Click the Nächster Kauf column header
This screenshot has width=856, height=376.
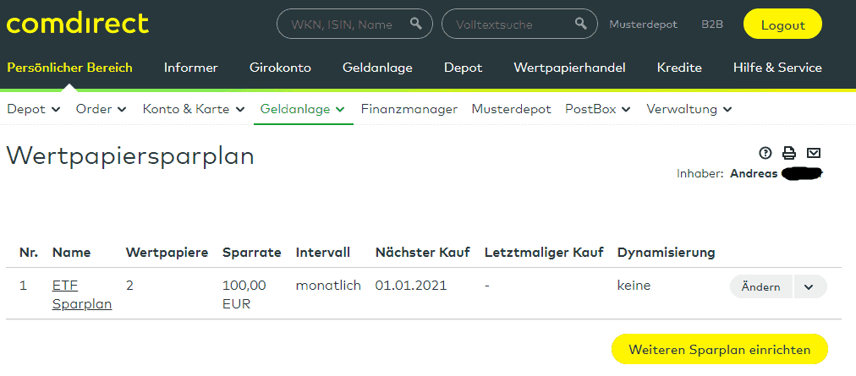[x=423, y=253]
